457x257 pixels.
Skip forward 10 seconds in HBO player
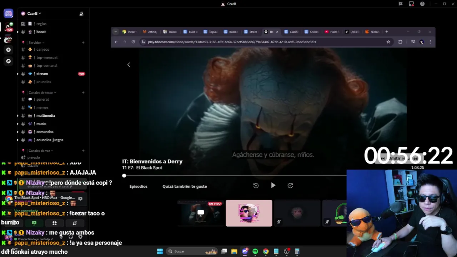(290, 186)
